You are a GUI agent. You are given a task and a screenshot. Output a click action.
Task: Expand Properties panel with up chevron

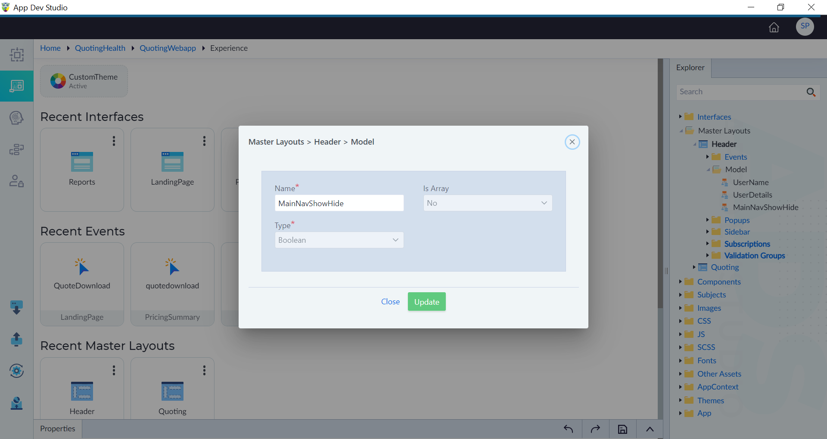click(x=650, y=429)
